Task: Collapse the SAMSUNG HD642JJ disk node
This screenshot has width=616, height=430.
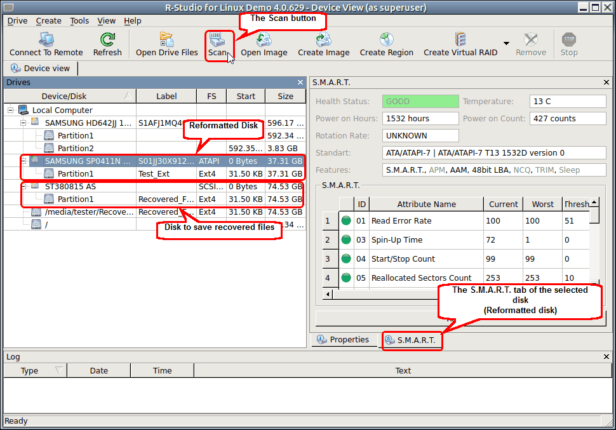Action: point(23,123)
